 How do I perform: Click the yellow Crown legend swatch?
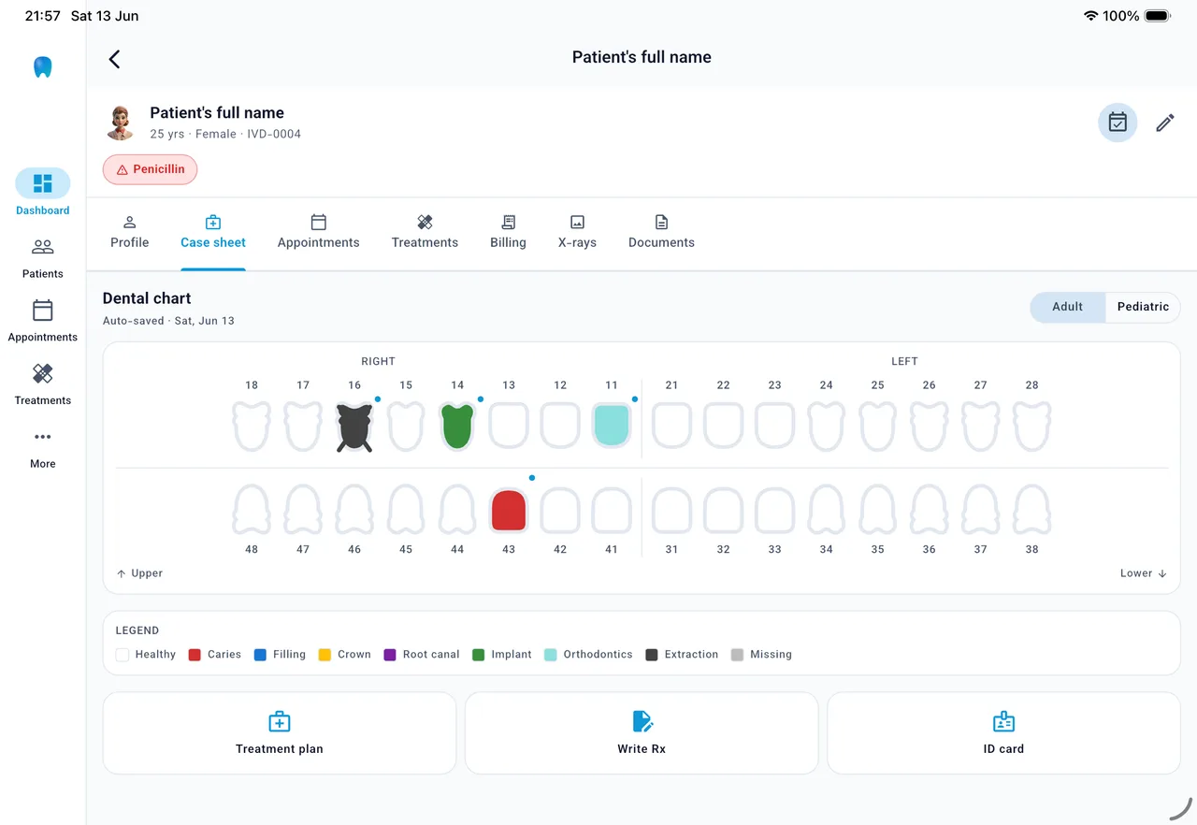point(324,655)
